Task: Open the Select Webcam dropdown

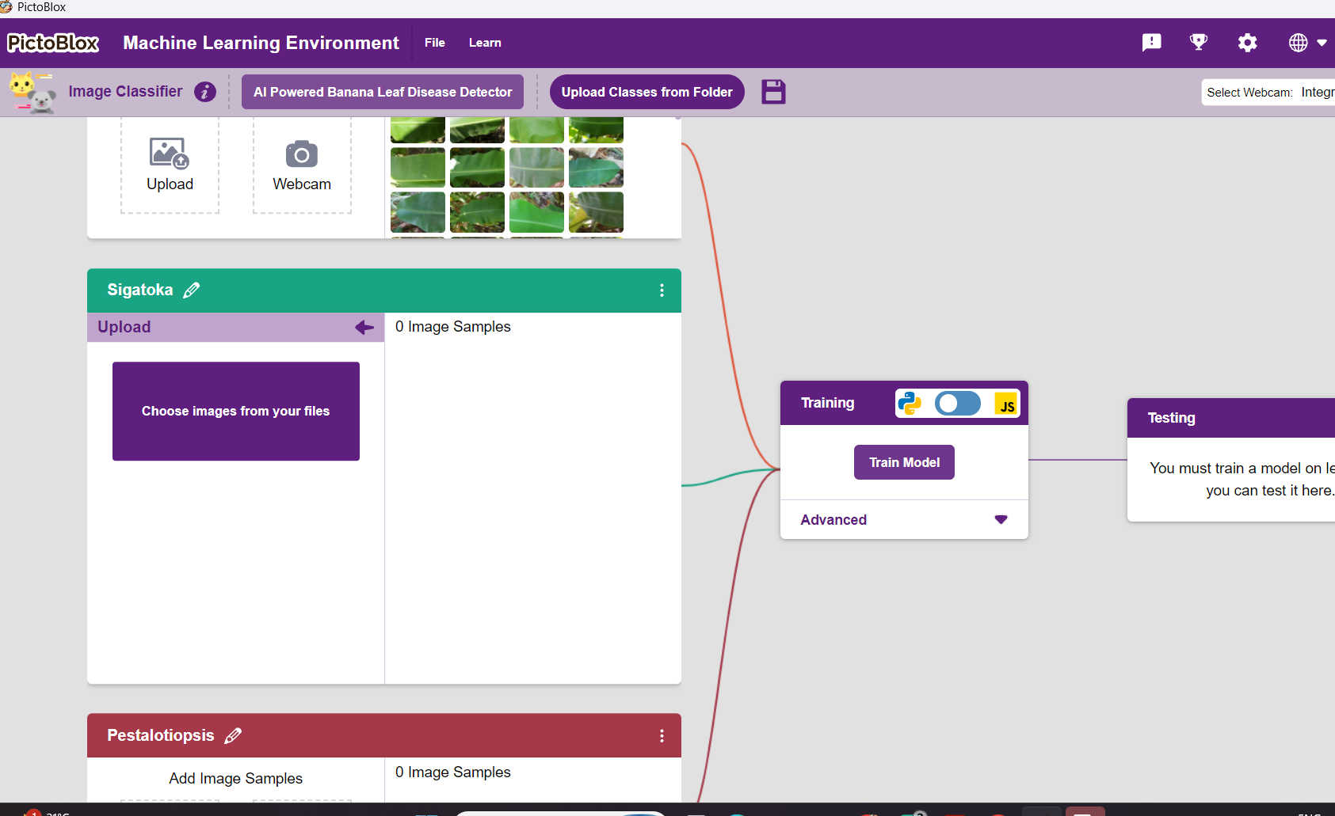Action: [x=1268, y=93]
